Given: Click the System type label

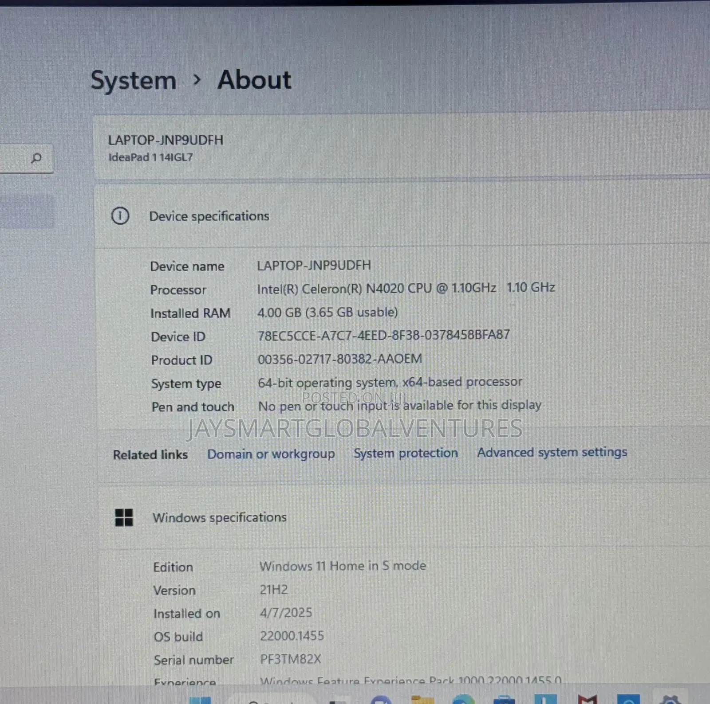Looking at the screenshot, I should (x=186, y=384).
